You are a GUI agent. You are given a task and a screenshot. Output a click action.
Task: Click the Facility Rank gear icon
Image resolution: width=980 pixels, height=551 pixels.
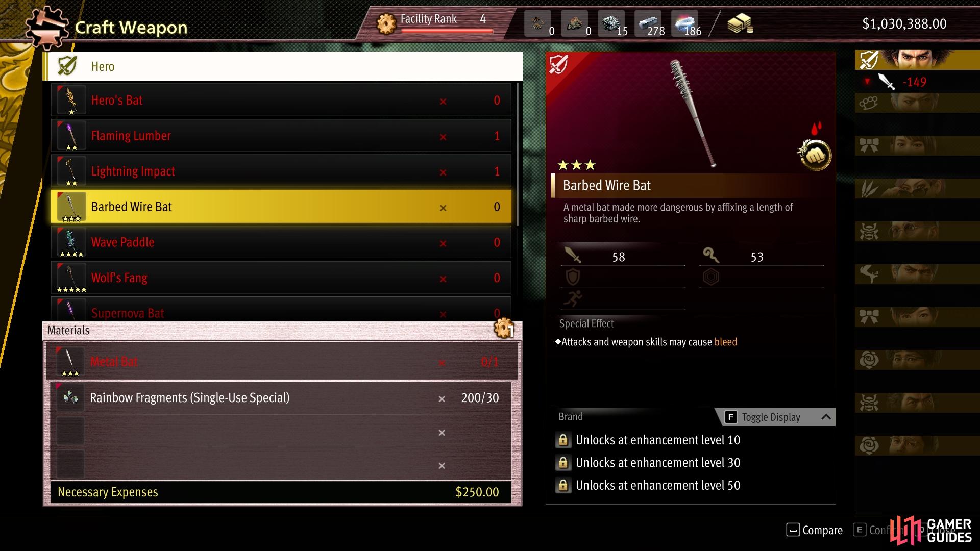(x=386, y=23)
